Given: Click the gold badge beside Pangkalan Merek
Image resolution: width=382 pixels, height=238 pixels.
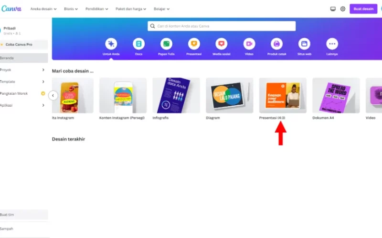Looking at the screenshot, I should pos(43,93).
